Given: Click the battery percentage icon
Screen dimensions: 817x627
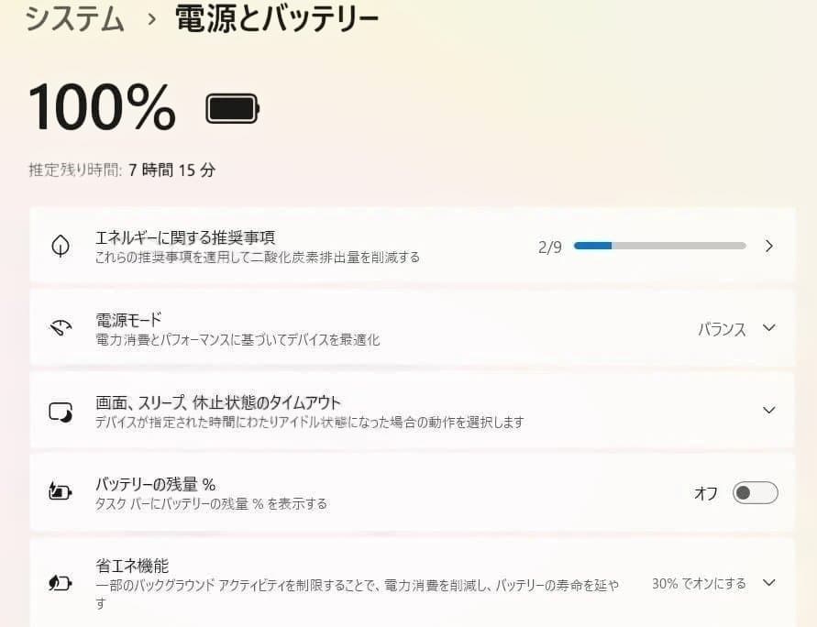Looking at the screenshot, I should [60, 491].
